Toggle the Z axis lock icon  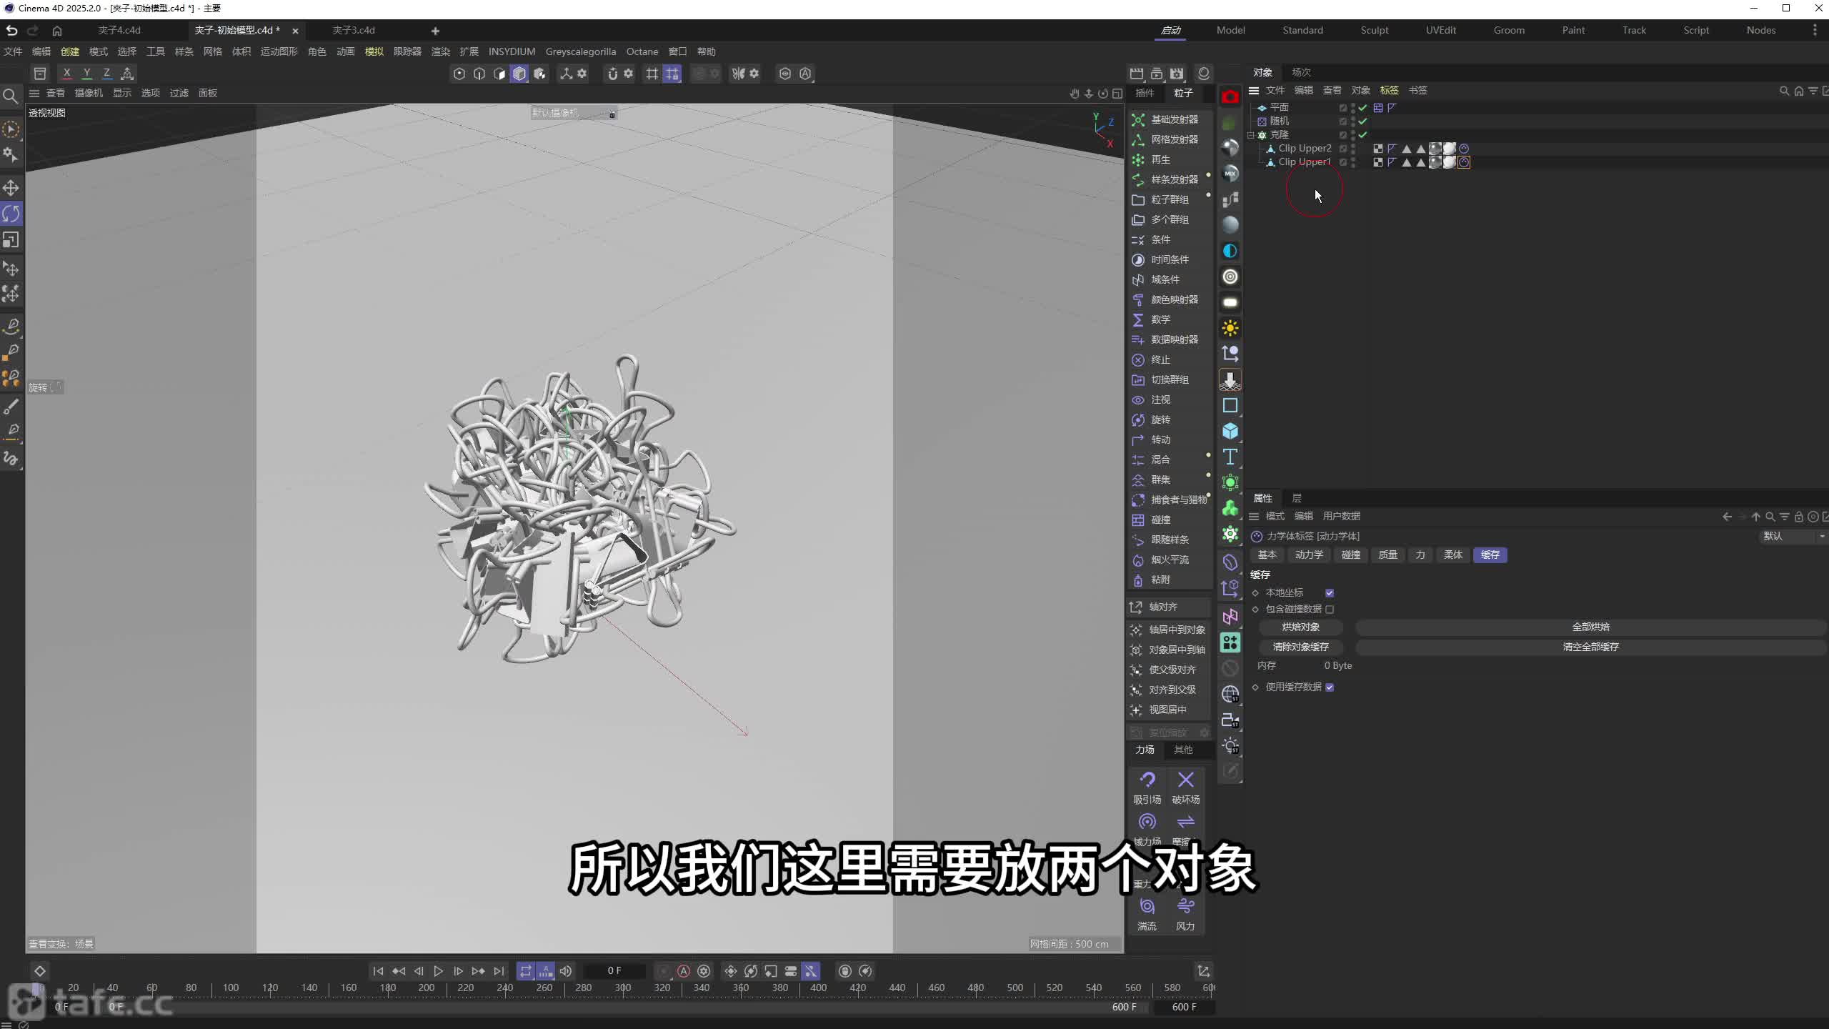click(106, 73)
